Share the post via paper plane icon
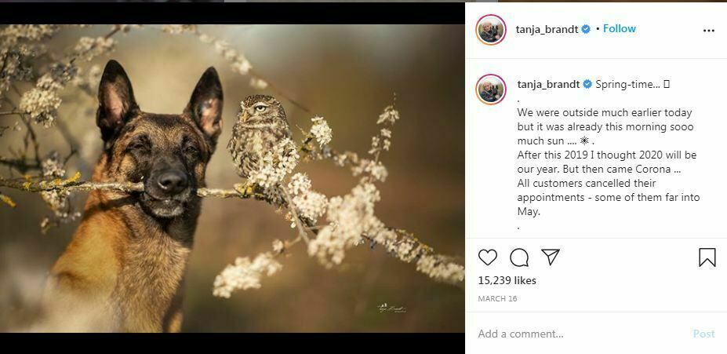The height and width of the screenshot is (354, 727). (551, 257)
